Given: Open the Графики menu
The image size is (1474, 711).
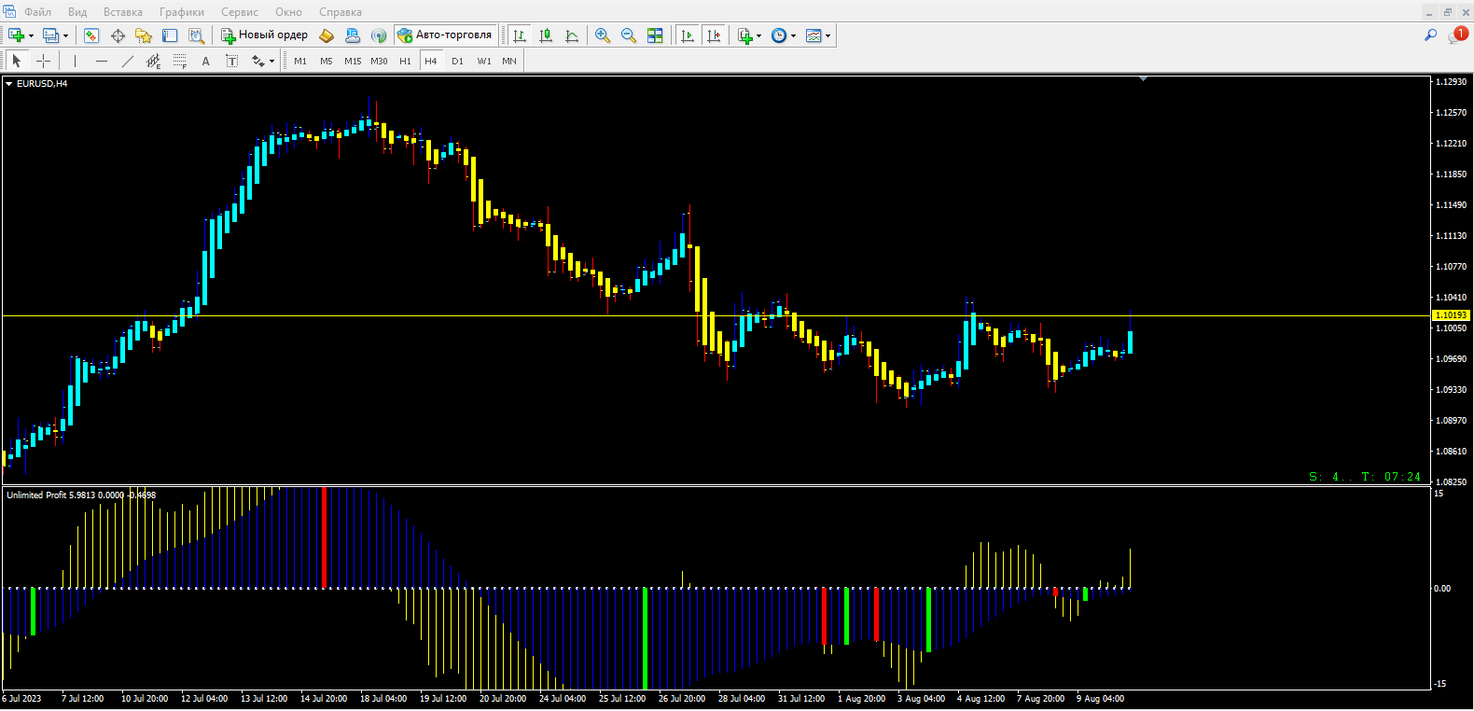Looking at the screenshot, I should point(181,12).
